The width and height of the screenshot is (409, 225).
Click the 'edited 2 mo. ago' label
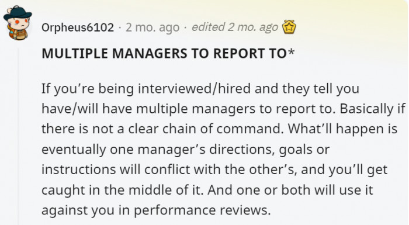tap(235, 27)
